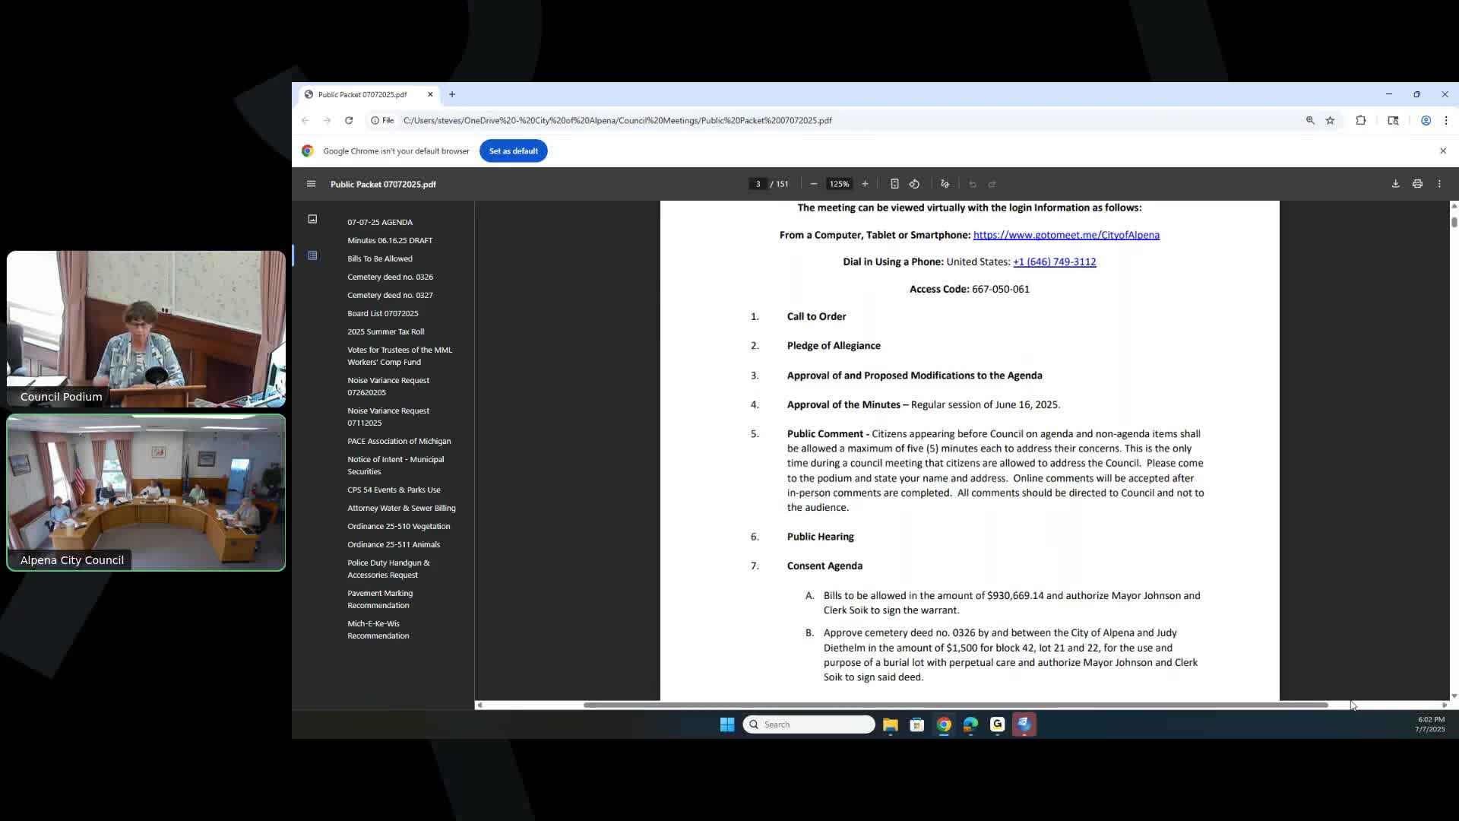Zoom out of the PDF
Image resolution: width=1459 pixels, height=821 pixels.
(x=814, y=184)
